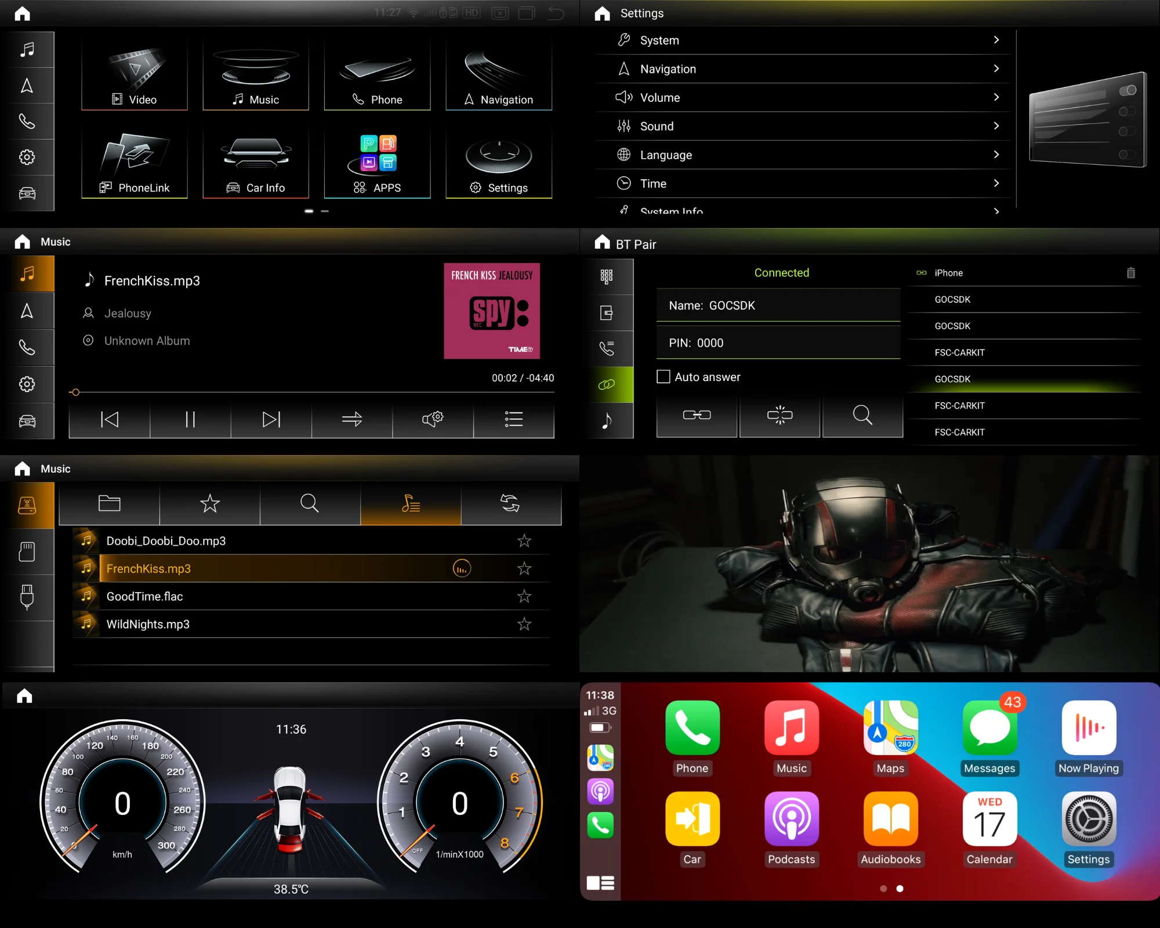Click the Bluetooth disconnect broken-link icon
The width and height of the screenshot is (1160, 928).
tap(780, 415)
